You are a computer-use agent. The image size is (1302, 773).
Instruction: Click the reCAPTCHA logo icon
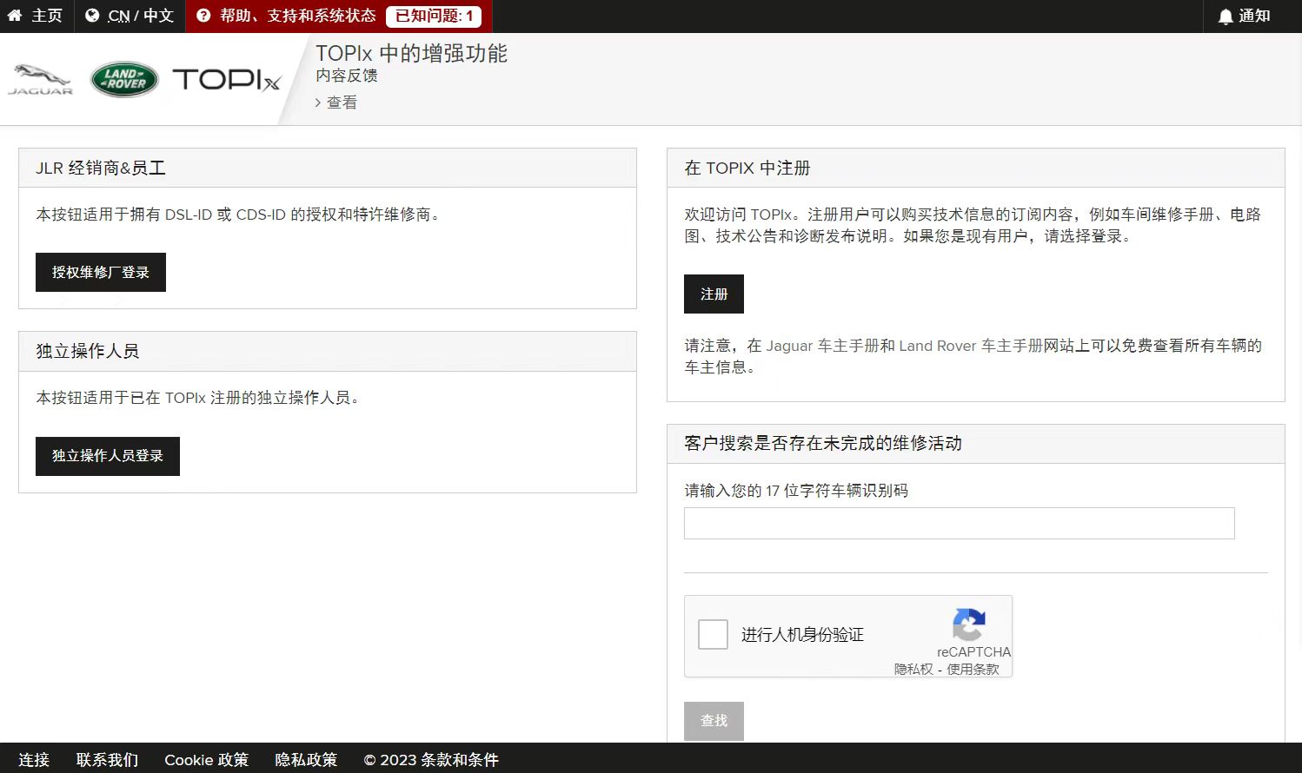968,624
